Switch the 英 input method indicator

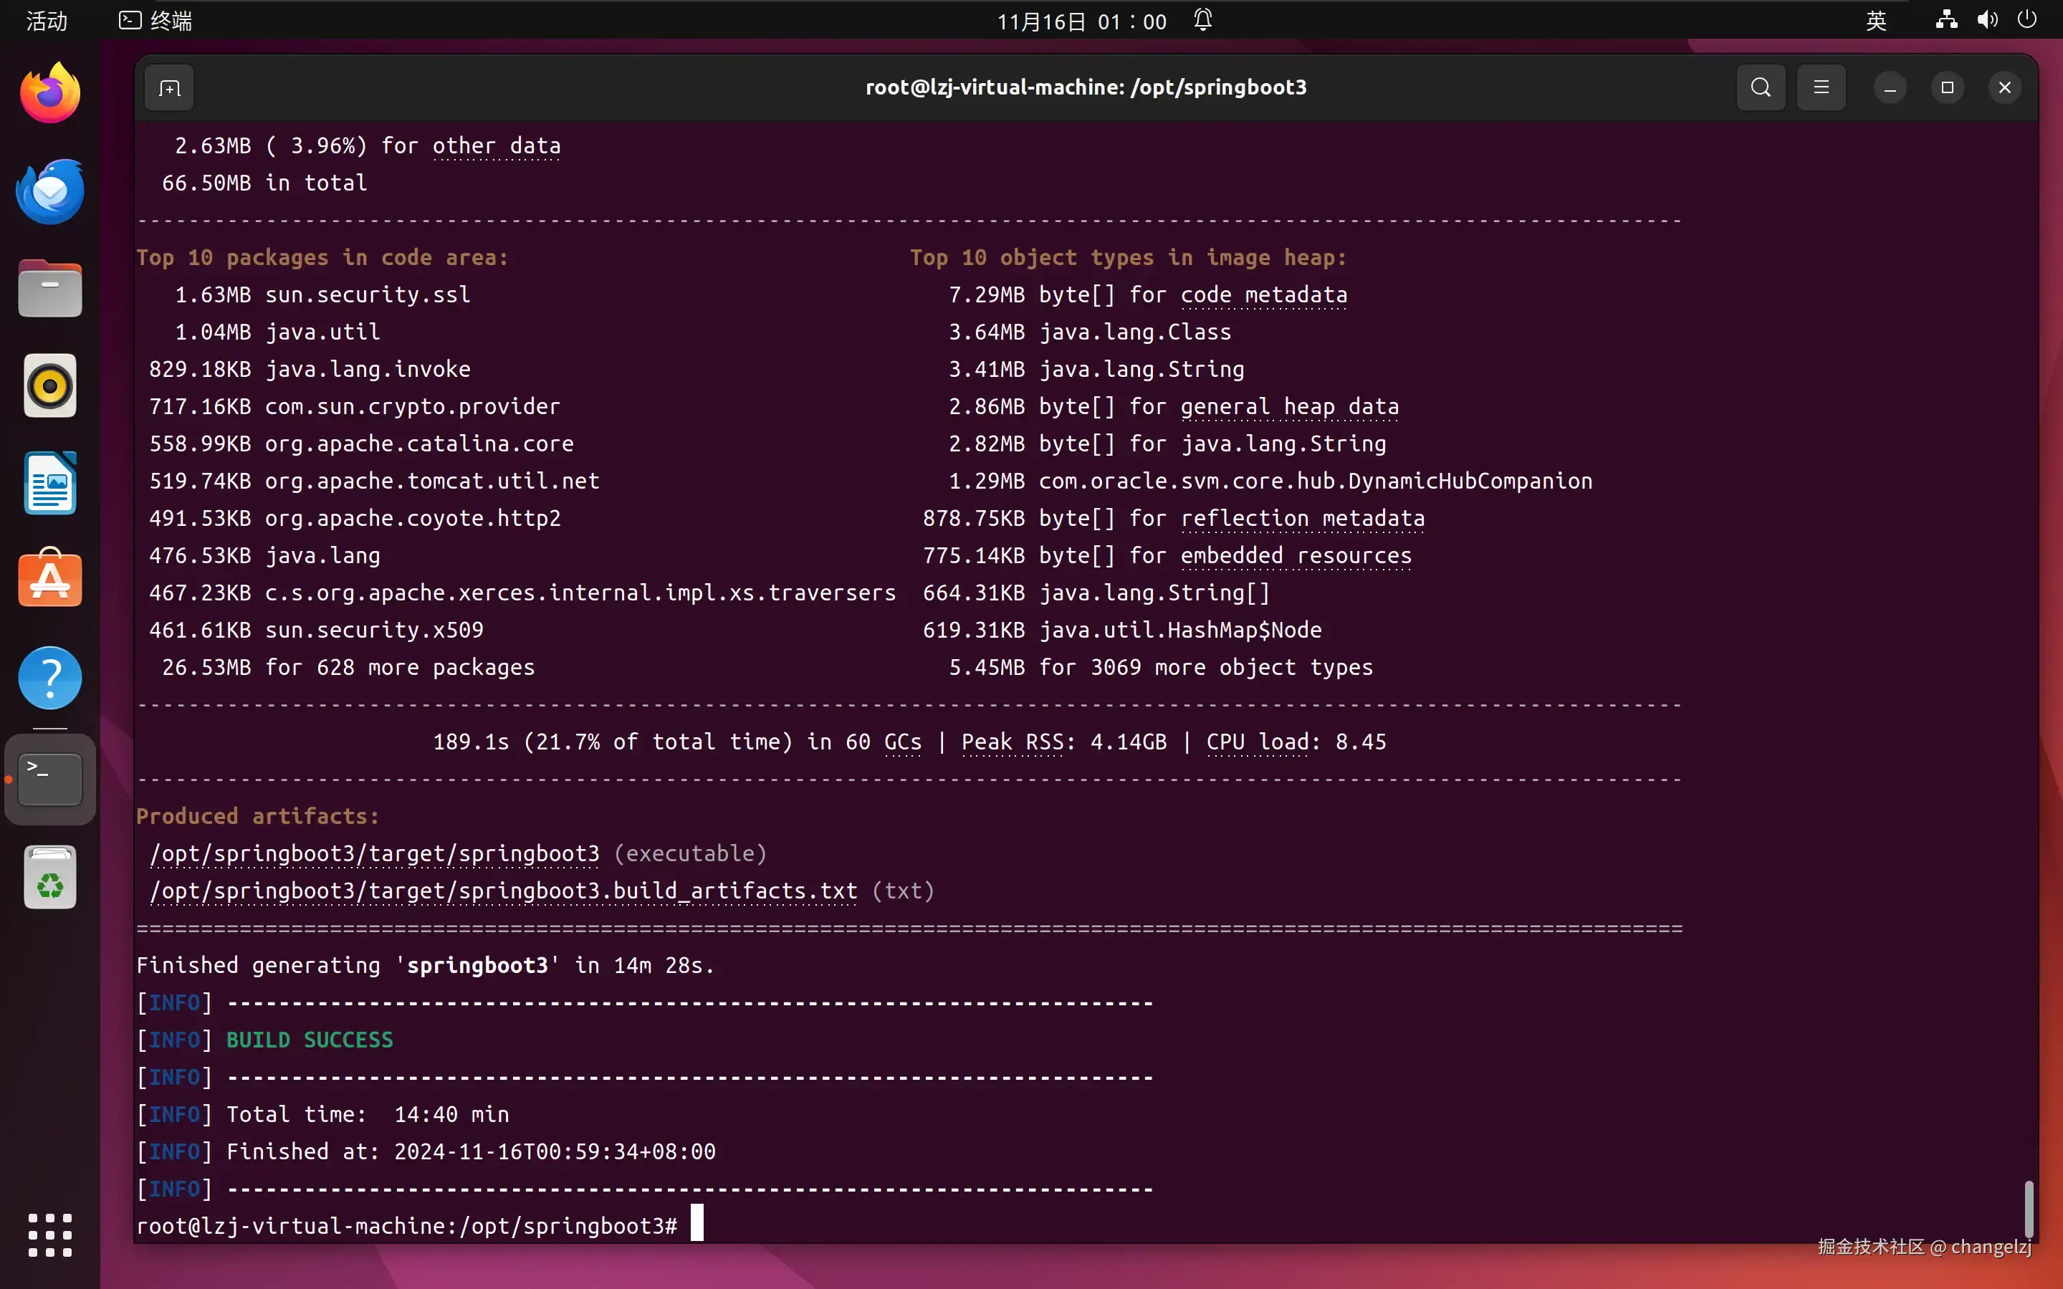[1875, 21]
